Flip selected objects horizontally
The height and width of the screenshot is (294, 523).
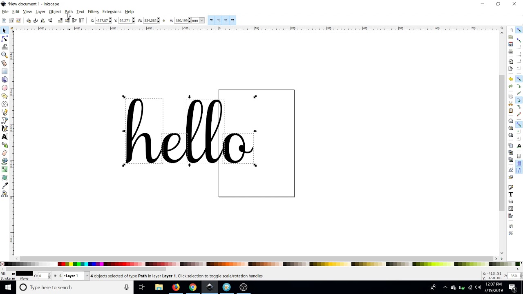[43, 20]
